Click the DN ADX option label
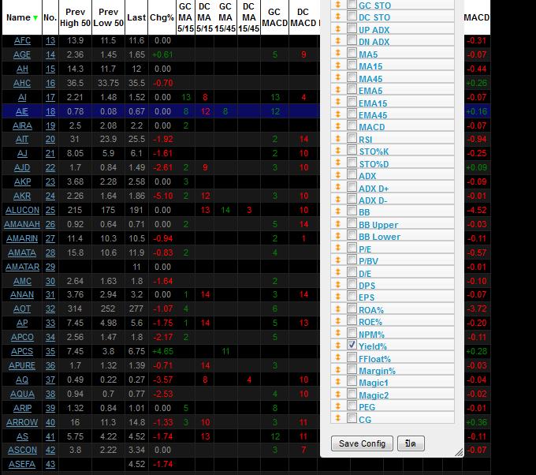 click(x=374, y=42)
